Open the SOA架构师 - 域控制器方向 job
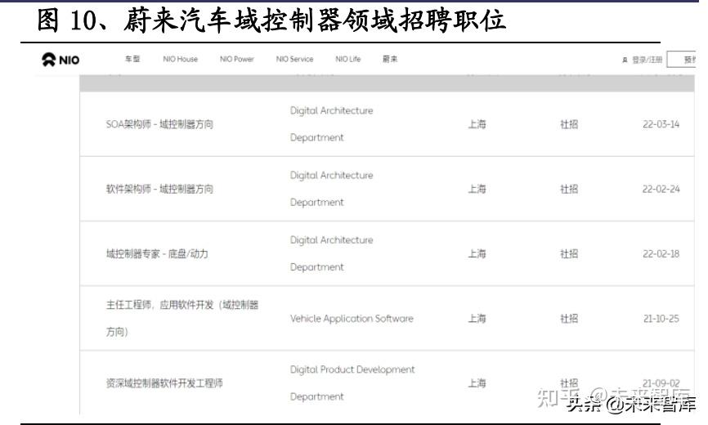The height and width of the screenshot is (425, 708). pyautogui.click(x=159, y=124)
